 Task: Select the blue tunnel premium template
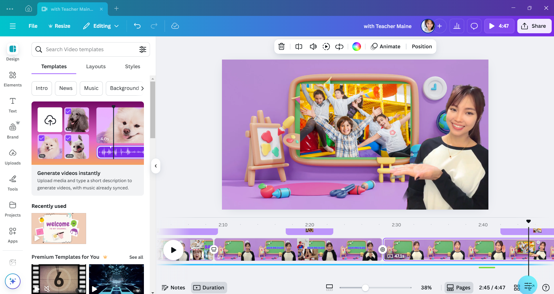pyautogui.click(x=116, y=279)
